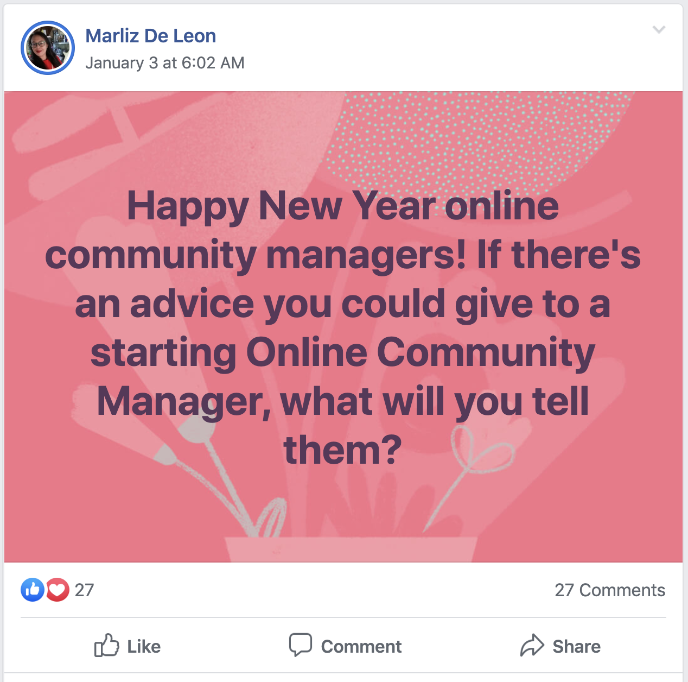The height and width of the screenshot is (682, 688).
Task: Click the thumbs-up outline Like icon
Action: point(106,645)
